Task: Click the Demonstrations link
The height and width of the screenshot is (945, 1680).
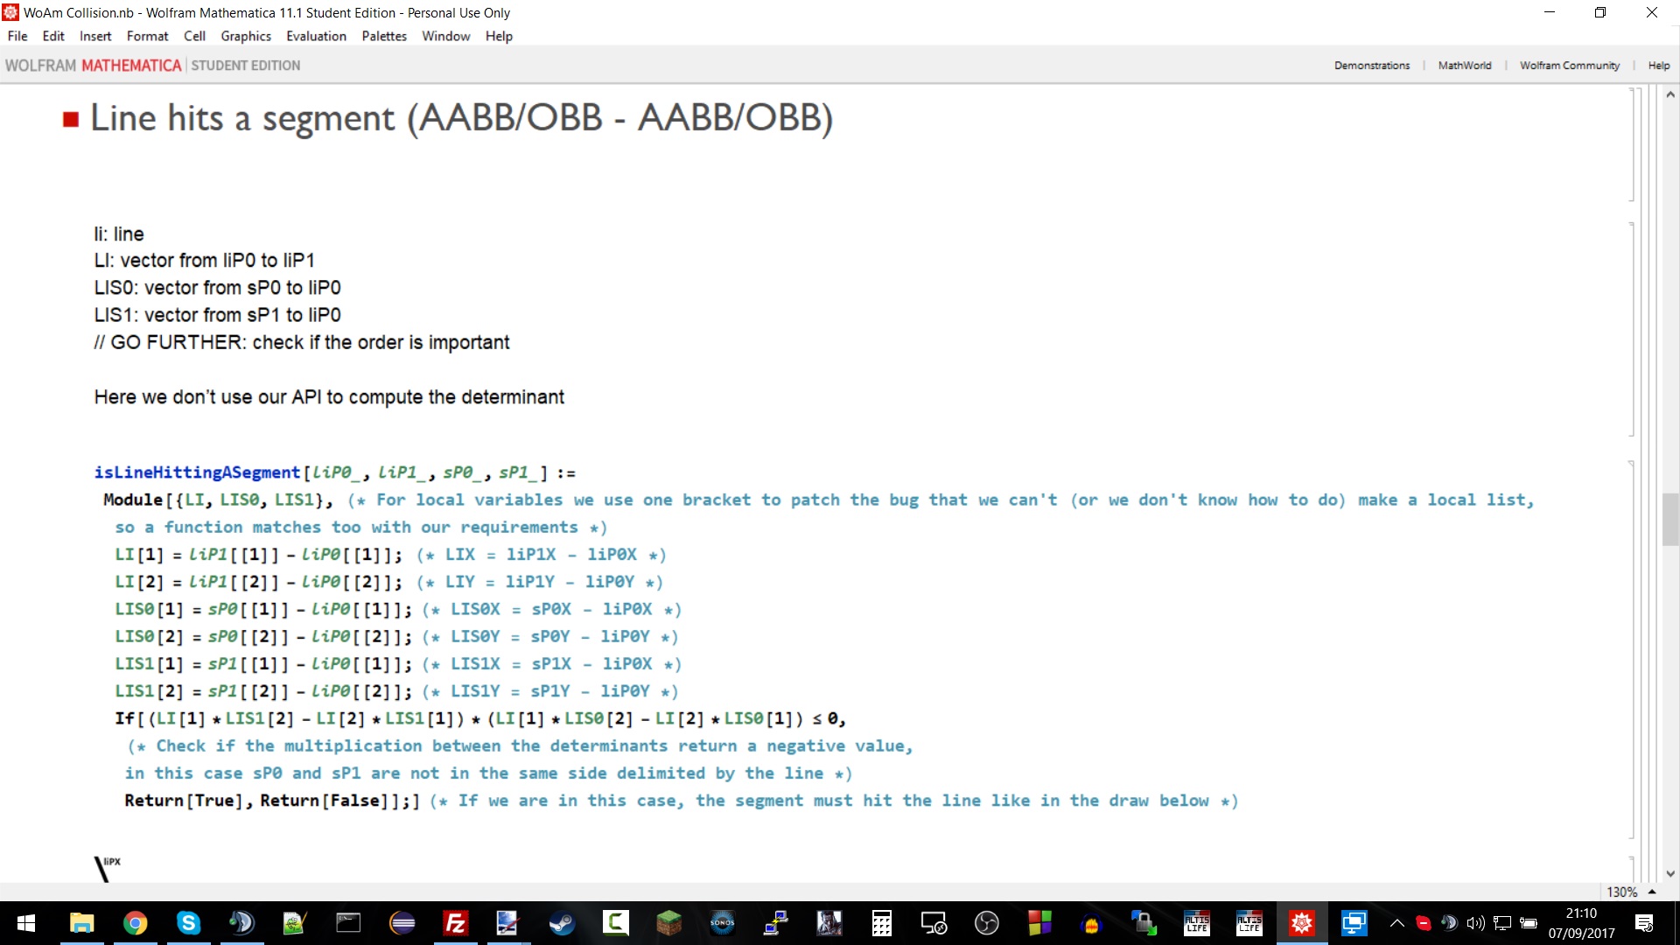Action: [1371, 66]
